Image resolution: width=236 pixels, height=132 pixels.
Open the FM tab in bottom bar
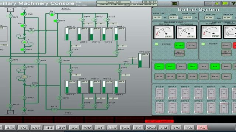[x=164, y=127]
